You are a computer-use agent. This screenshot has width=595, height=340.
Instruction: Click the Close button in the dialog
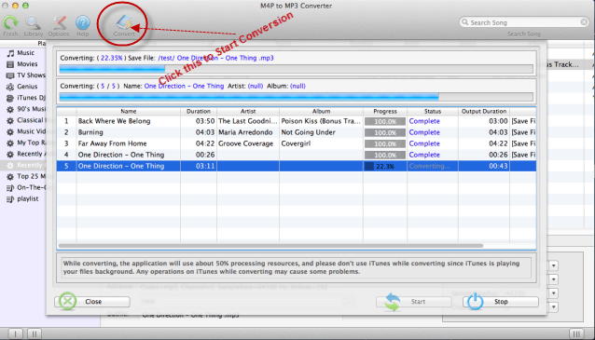92,301
